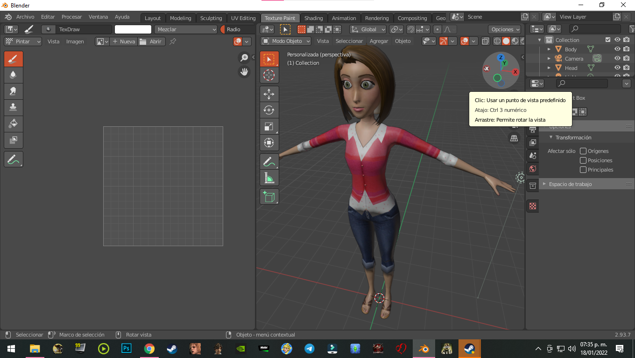Image resolution: width=635 pixels, height=358 pixels.
Task: Disable Camera render visibility via camera icon
Action: [627, 58]
